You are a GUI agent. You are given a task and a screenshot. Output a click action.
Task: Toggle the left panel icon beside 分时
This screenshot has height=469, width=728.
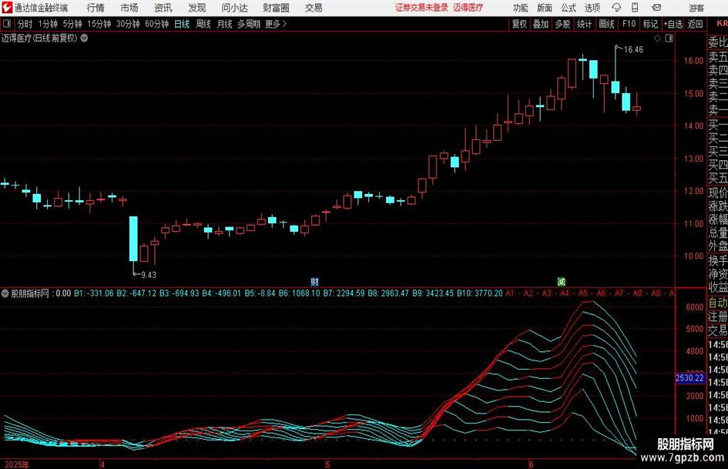pyautogui.click(x=6, y=24)
